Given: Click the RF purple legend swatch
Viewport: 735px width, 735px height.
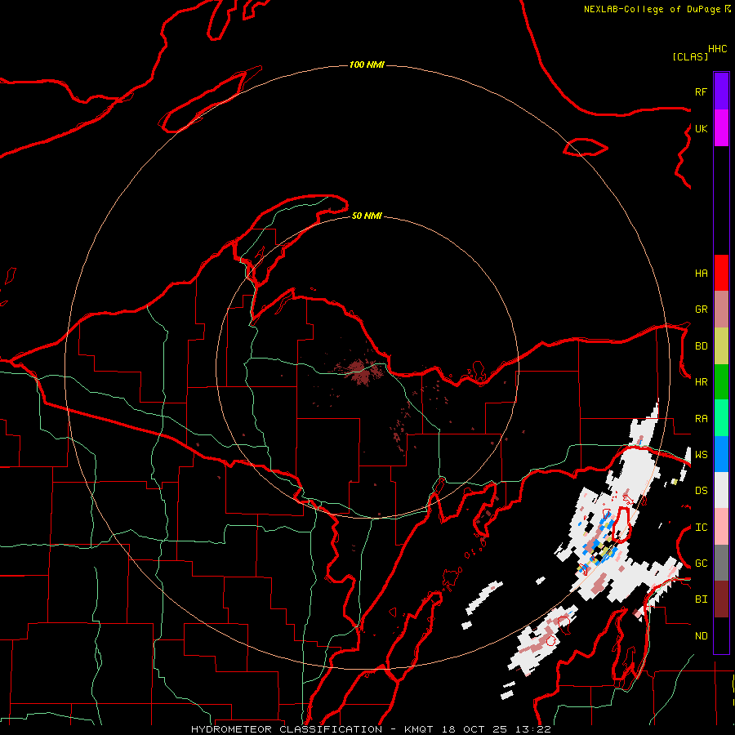Looking at the screenshot, I should point(721,91).
